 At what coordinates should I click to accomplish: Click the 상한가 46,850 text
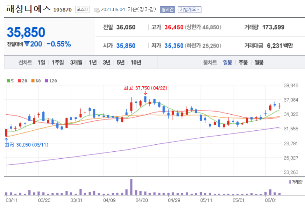203,27
